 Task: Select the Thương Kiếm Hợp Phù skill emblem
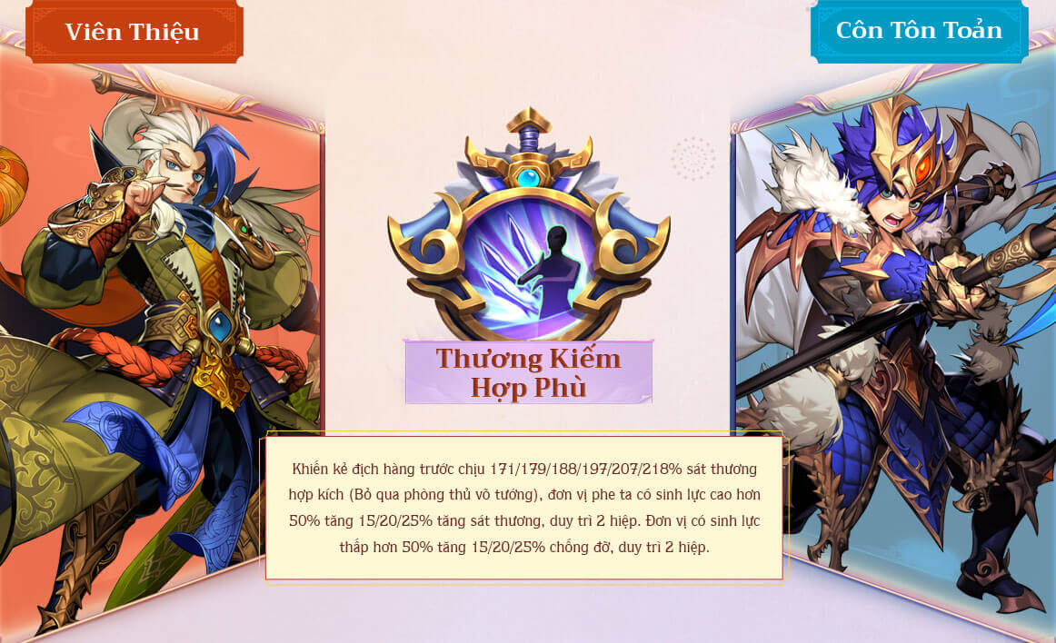click(x=529, y=225)
